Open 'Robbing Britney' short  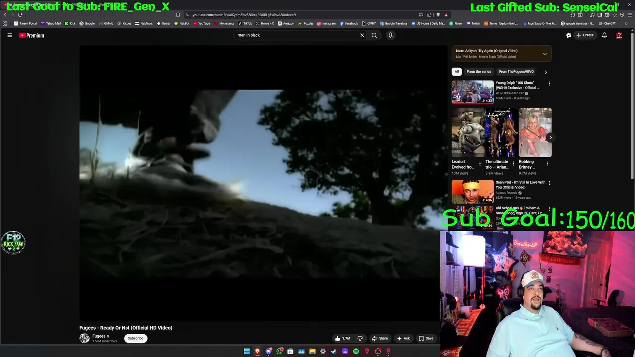pos(535,132)
